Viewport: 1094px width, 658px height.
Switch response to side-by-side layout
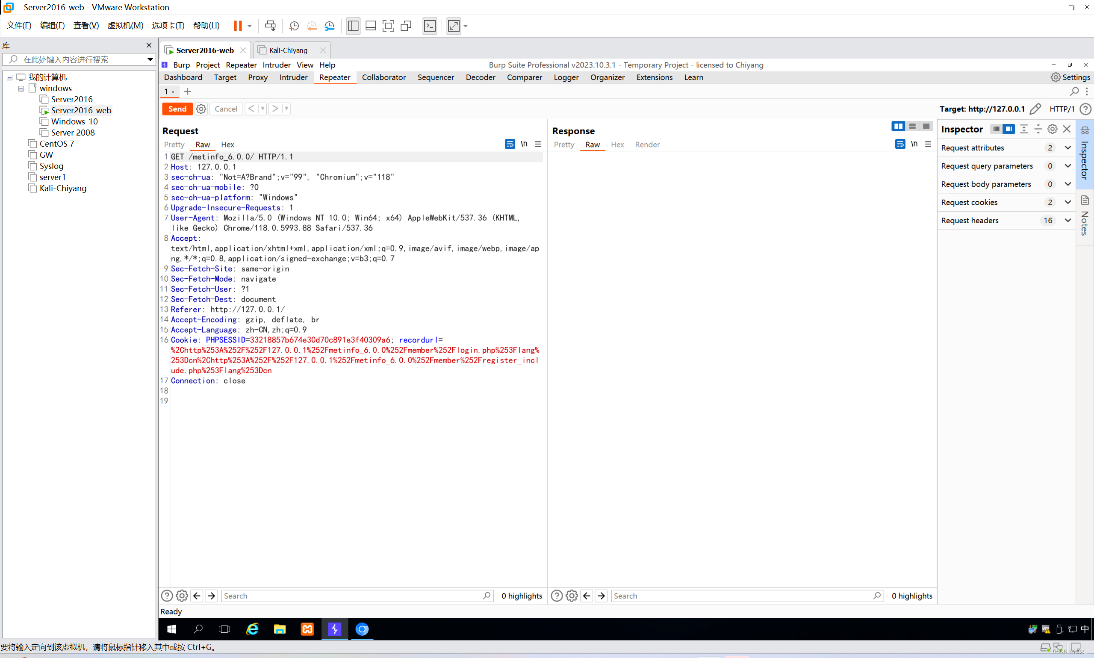click(898, 127)
